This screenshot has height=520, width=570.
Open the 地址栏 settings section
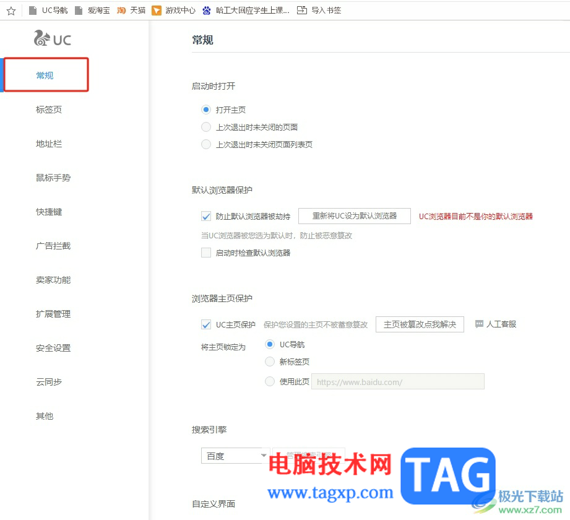point(49,144)
